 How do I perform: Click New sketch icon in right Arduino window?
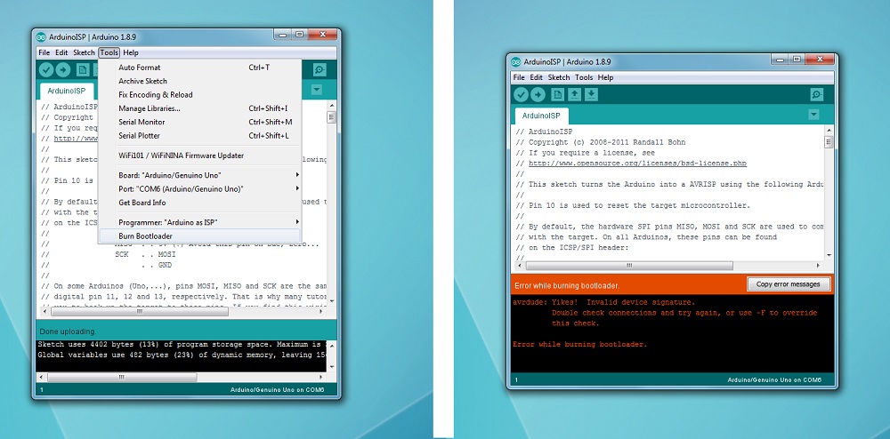[557, 94]
